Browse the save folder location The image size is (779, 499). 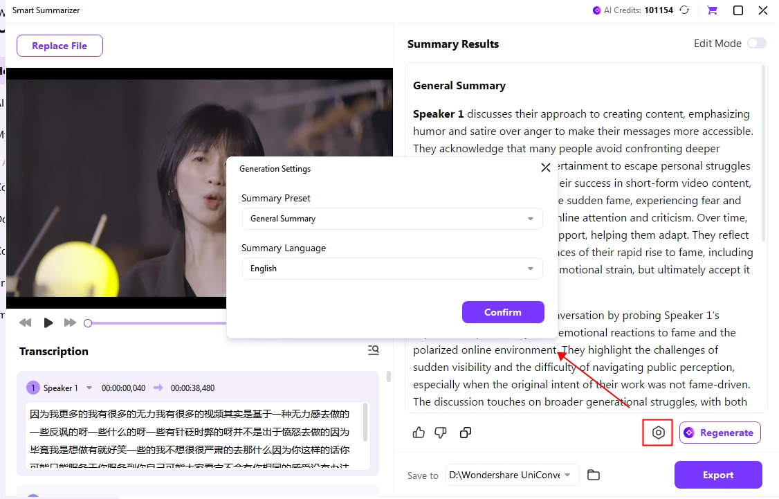coord(593,475)
